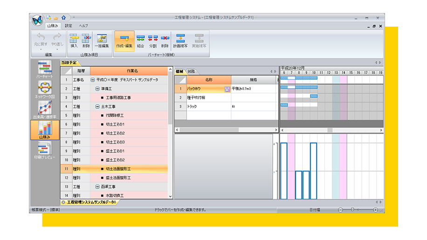
Task: Open the 出来高・進捗率 view in sidebar
Action: [45, 110]
